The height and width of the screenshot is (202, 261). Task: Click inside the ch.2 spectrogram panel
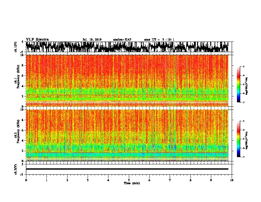click(127, 135)
